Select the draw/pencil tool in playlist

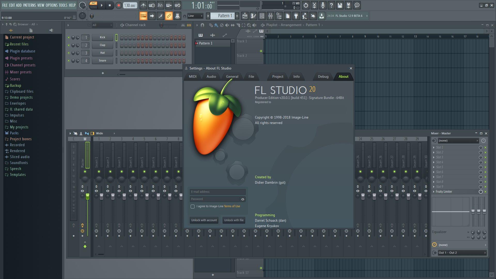[210, 25]
